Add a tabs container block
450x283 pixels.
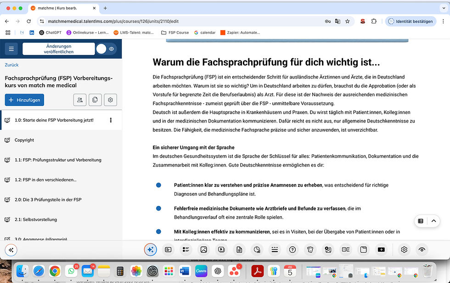(x=364, y=250)
